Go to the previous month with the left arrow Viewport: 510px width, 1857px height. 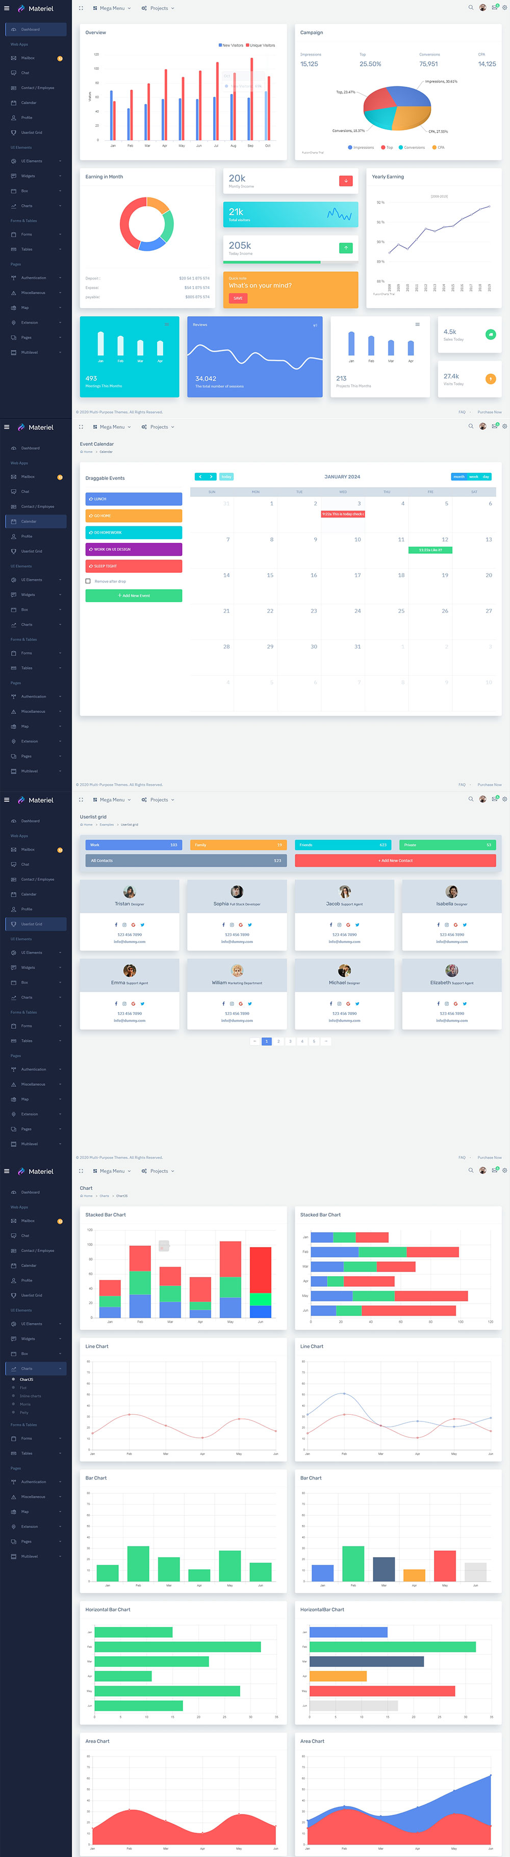(x=200, y=476)
